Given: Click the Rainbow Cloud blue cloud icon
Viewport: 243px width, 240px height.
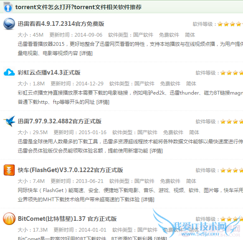Looking at the screenshot, I should (x=9, y=72).
